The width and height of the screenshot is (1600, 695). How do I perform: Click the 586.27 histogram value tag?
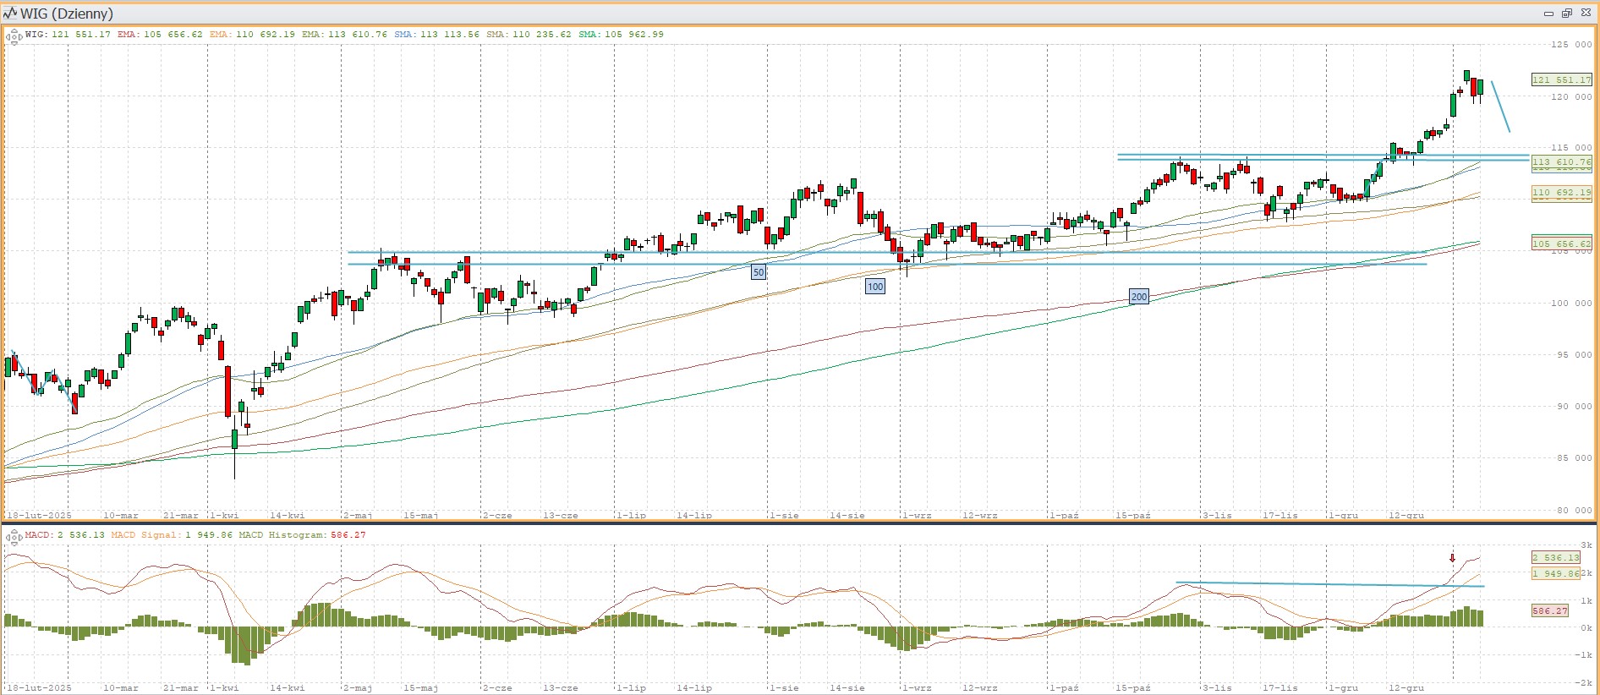pos(1549,610)
